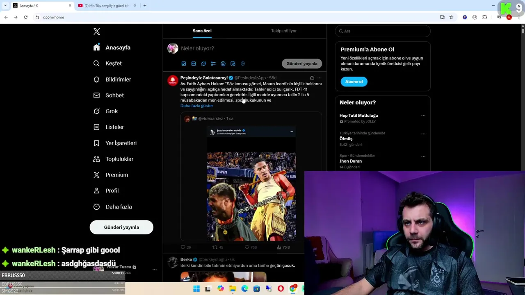Reply to the Peşindeyiz post (39 replies)
This screenshot has height=295, width=525.
pyautogui.click(x=186, y=247)
